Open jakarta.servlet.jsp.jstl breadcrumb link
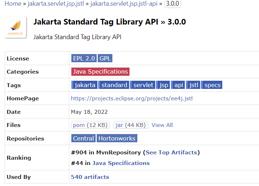The height and width of the screenshot is (186, 259). pos(56,4)
